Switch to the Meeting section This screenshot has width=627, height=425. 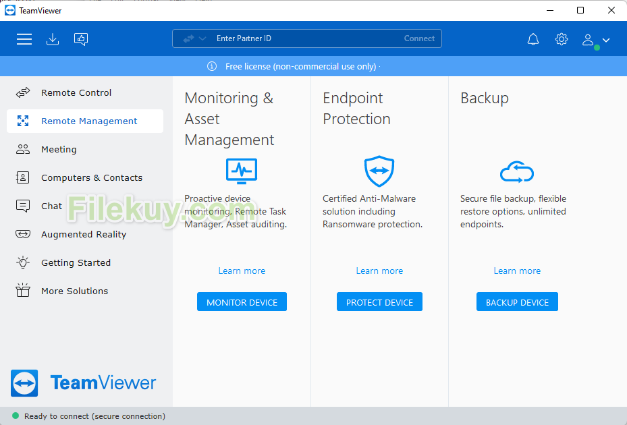click(x=85, y=149)
